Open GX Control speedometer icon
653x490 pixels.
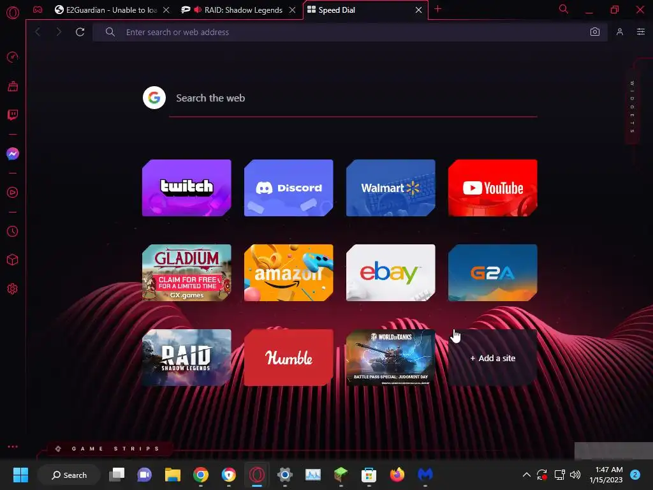13,57
